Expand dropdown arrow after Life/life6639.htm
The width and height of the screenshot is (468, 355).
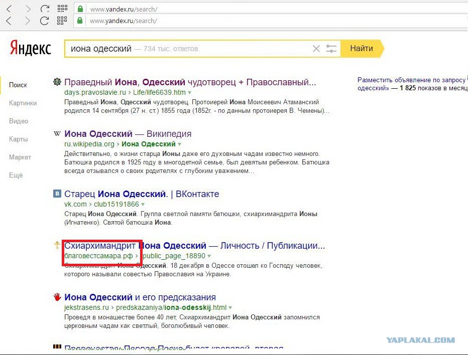[x=189, y=93]
